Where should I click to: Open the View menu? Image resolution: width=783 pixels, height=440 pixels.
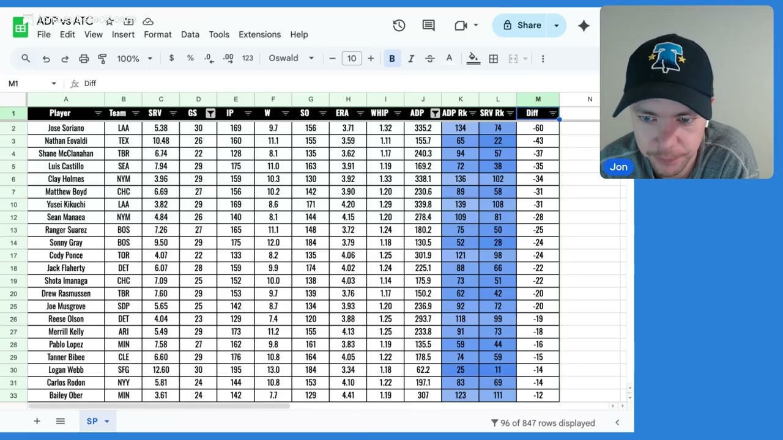tap(94, 35)
